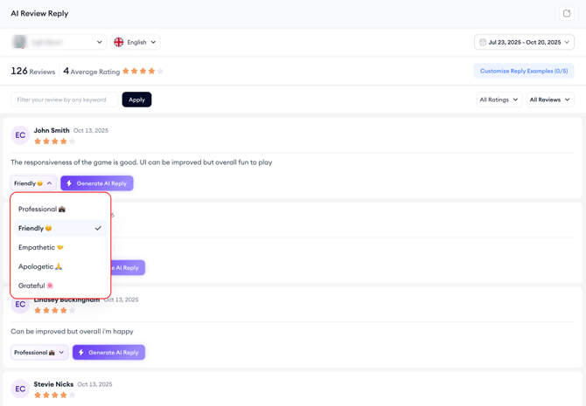Screen dimensions: 586x406
Task: Open the All Ratings filter dropdown
Action: pyautogui.click(x=499, y=100)
